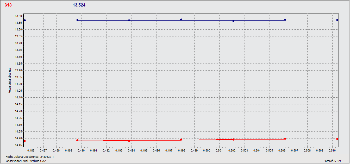Image resolution: width=350 pixels, height=164 pixels.
Task: Select the blue data point near 0.502
Action: [x=234, y=21]
